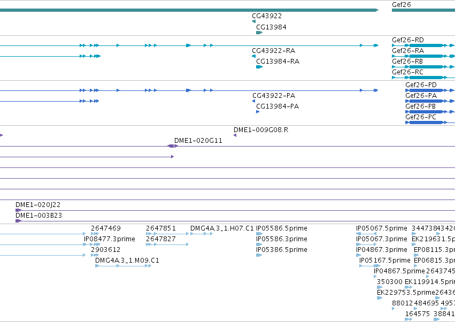Image resolution: width=455 pixels, height=322 pixels.
Task: Click the thick gene bar under Gef26
Action: (x=423, y=10)
